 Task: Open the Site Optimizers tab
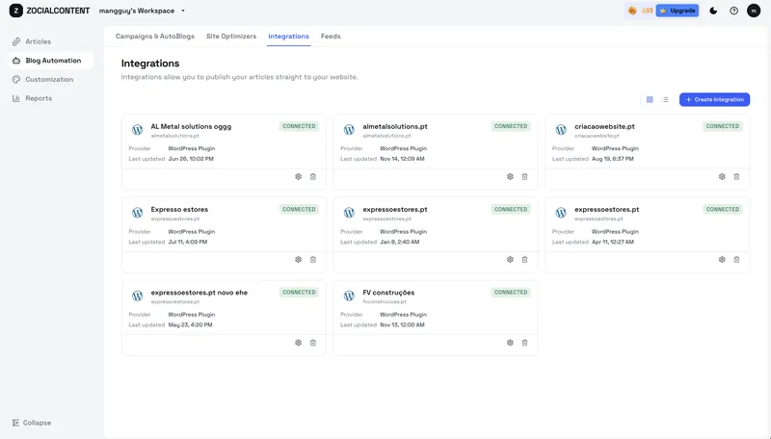click(231, 37)
